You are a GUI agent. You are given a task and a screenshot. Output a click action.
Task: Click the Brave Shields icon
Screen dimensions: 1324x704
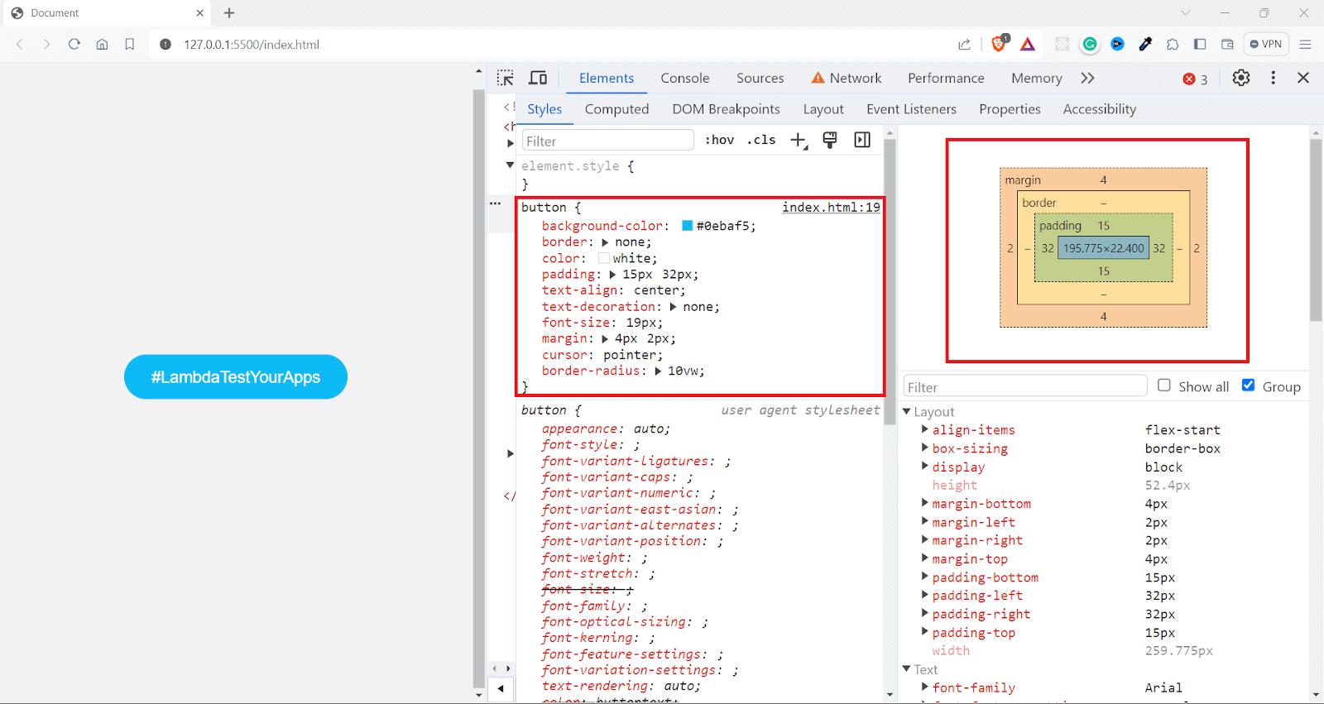click(x=999, y=45)
